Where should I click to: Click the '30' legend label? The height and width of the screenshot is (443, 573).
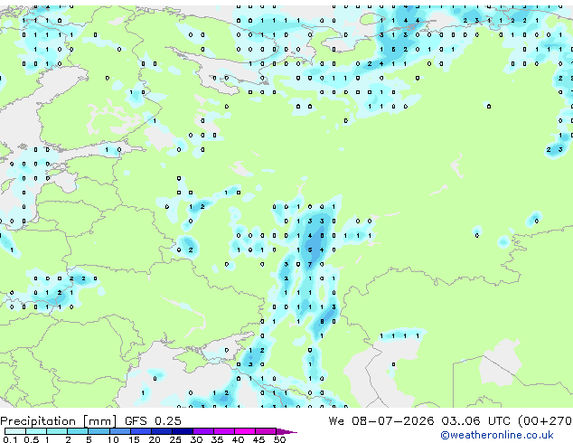[196, 439]
